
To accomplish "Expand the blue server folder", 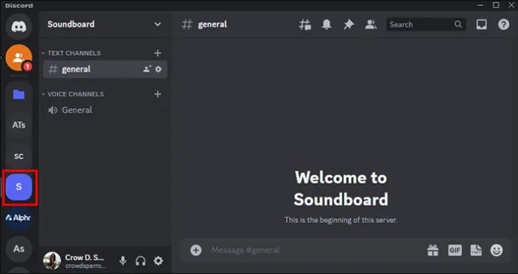I will pyautogui.click(x=19, y=95).
